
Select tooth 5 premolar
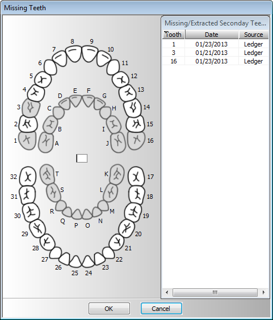[43, 79]
